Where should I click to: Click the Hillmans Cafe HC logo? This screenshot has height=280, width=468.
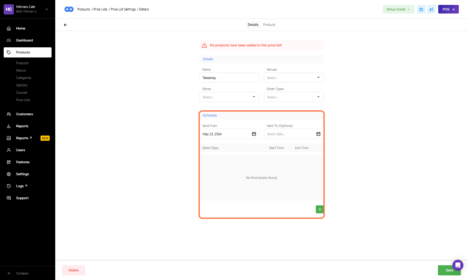point(9,9)
